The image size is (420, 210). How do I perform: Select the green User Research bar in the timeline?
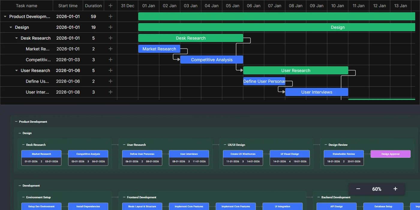296,70
